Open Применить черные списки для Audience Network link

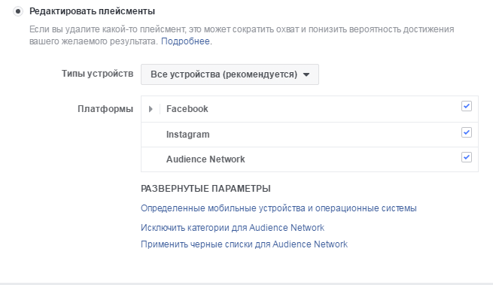coord(244,244)
